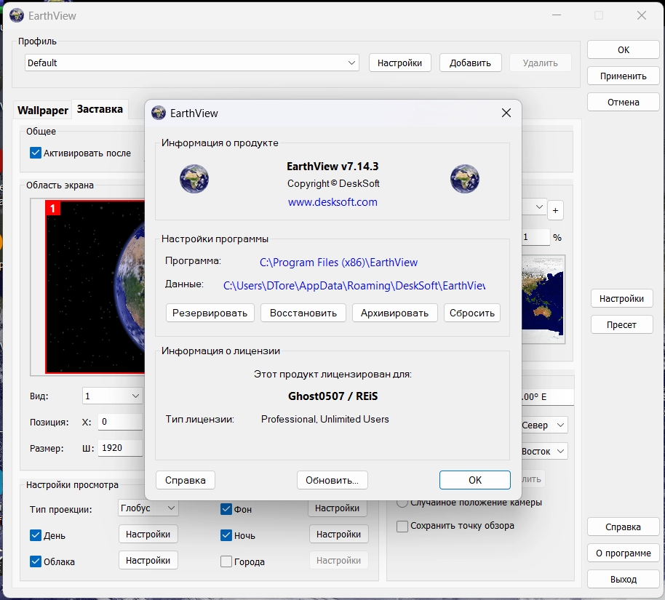Screen dimensions: 665x600
Task: Click the left globe icon in About dialog
Action: pyautogui.click(x=194, y=178)
